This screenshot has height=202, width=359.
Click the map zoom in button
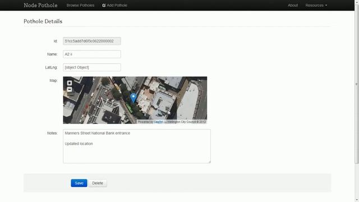tap(70, 83)
